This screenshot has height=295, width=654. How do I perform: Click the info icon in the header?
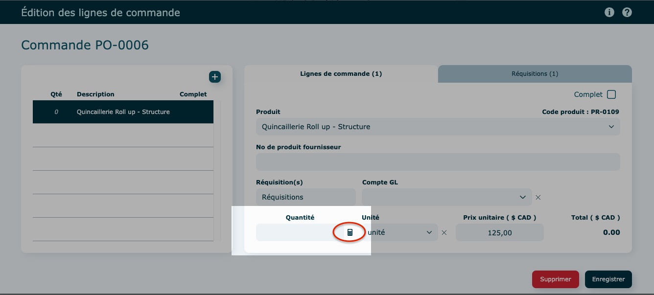pyautogui.click(x=609, y=12)
